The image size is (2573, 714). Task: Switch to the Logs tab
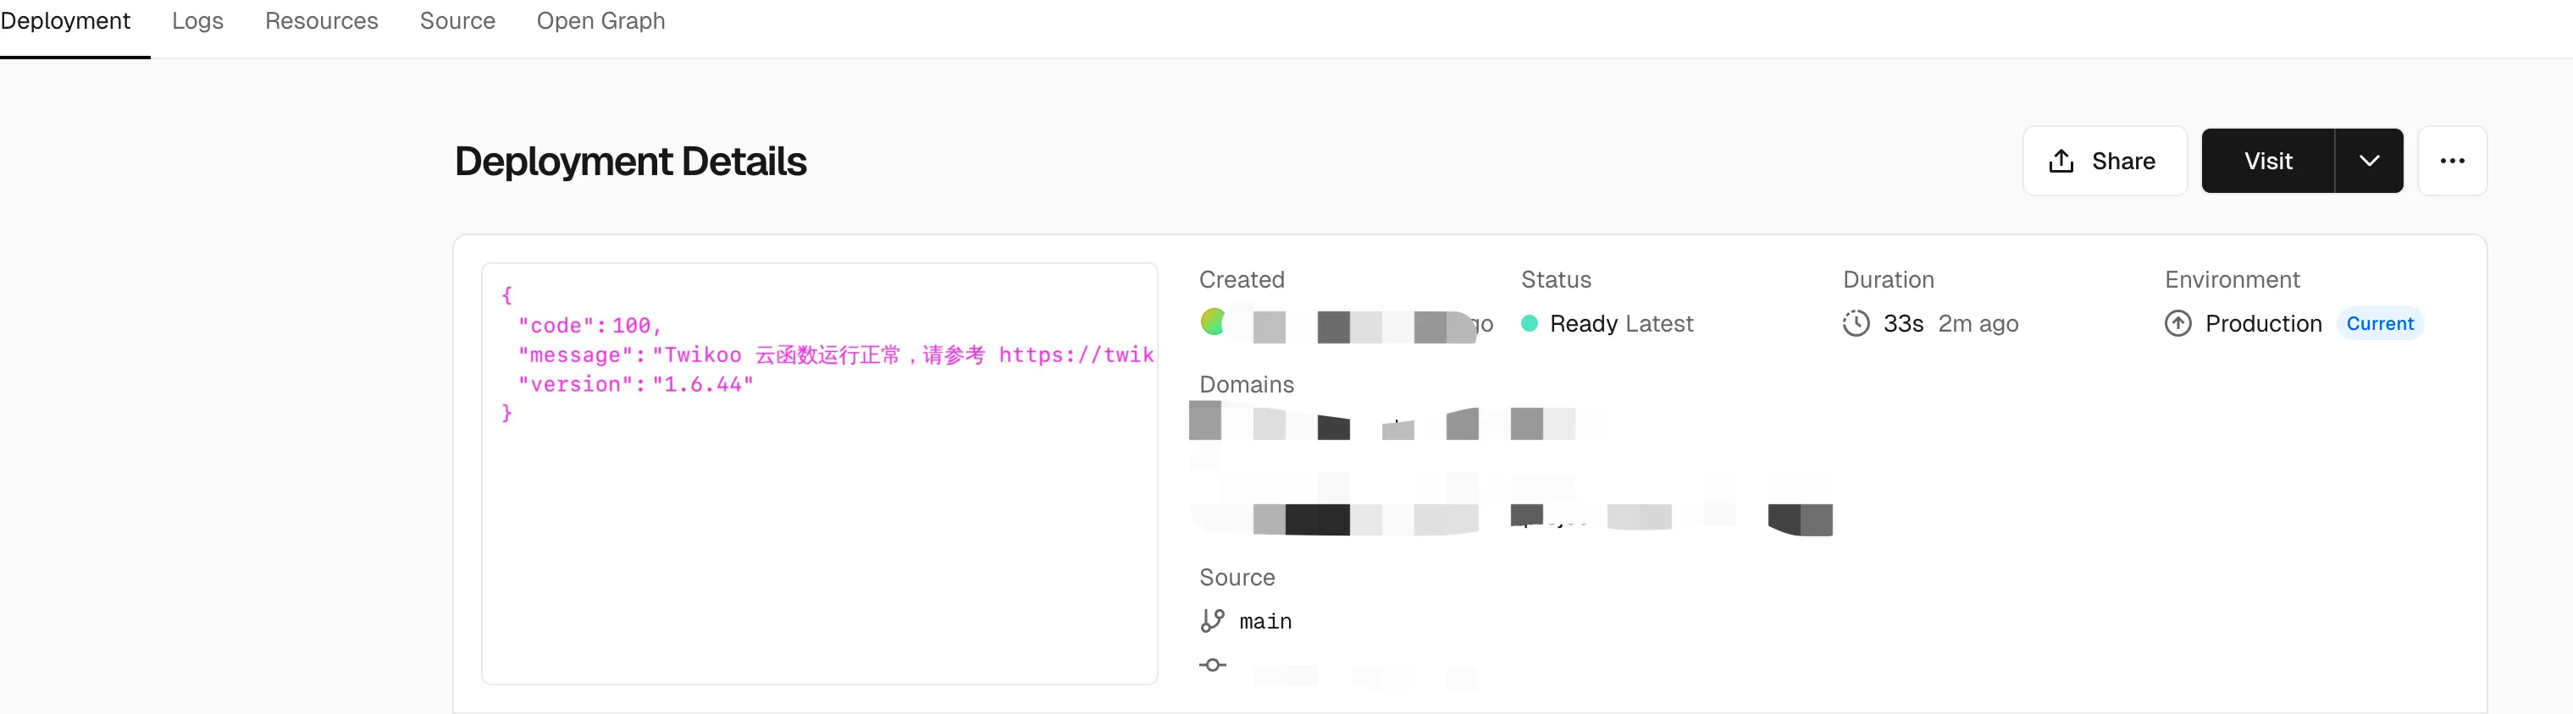(198, 21)
